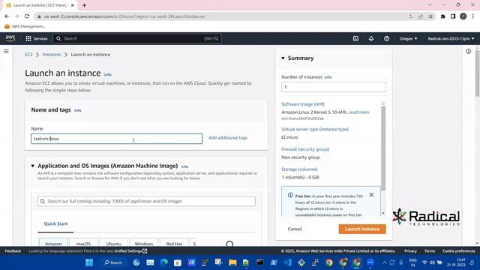Choose the Windows quick start option

click(x=144, y=243)
